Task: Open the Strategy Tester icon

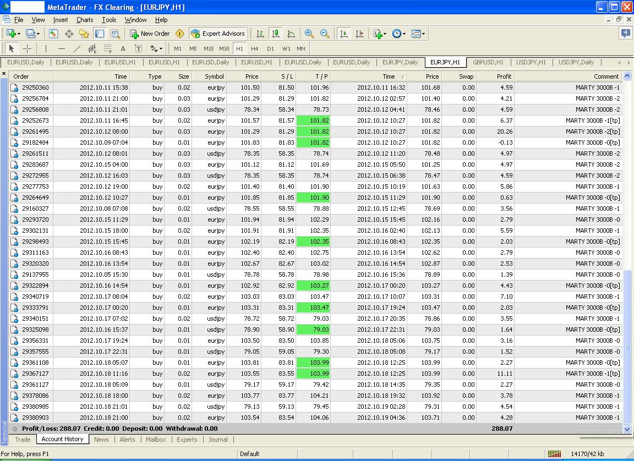Action: coord(115,34)
